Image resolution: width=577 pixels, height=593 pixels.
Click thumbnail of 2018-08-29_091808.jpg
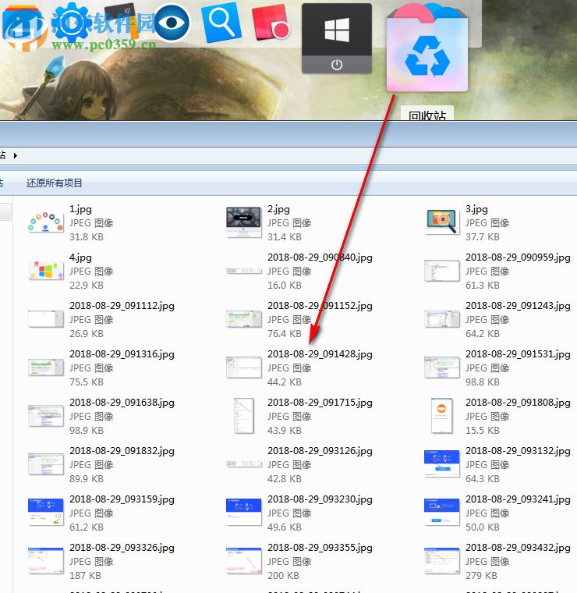[x=442, y=416]
